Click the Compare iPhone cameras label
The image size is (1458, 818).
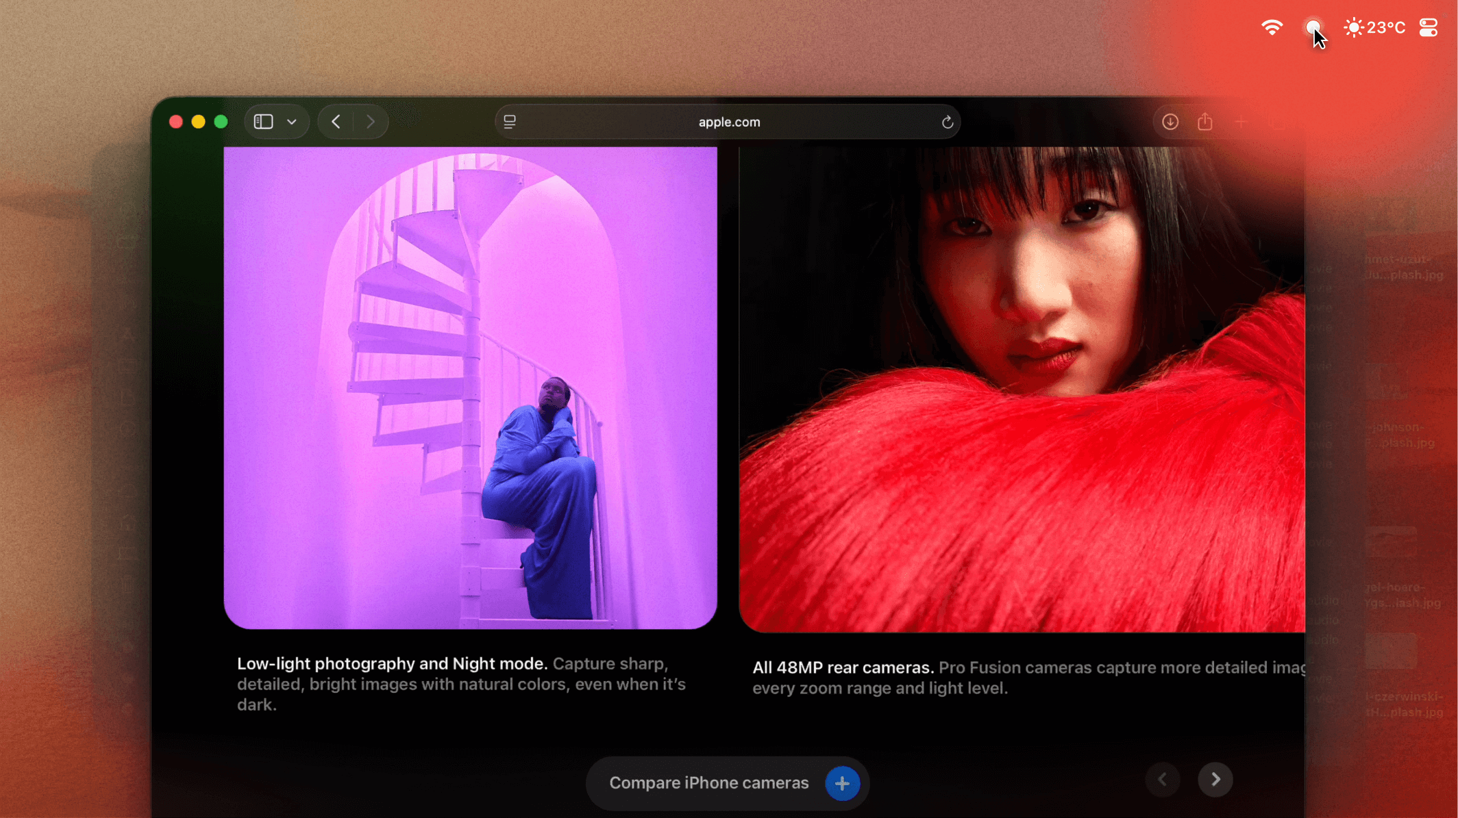(x=708, y=783)
